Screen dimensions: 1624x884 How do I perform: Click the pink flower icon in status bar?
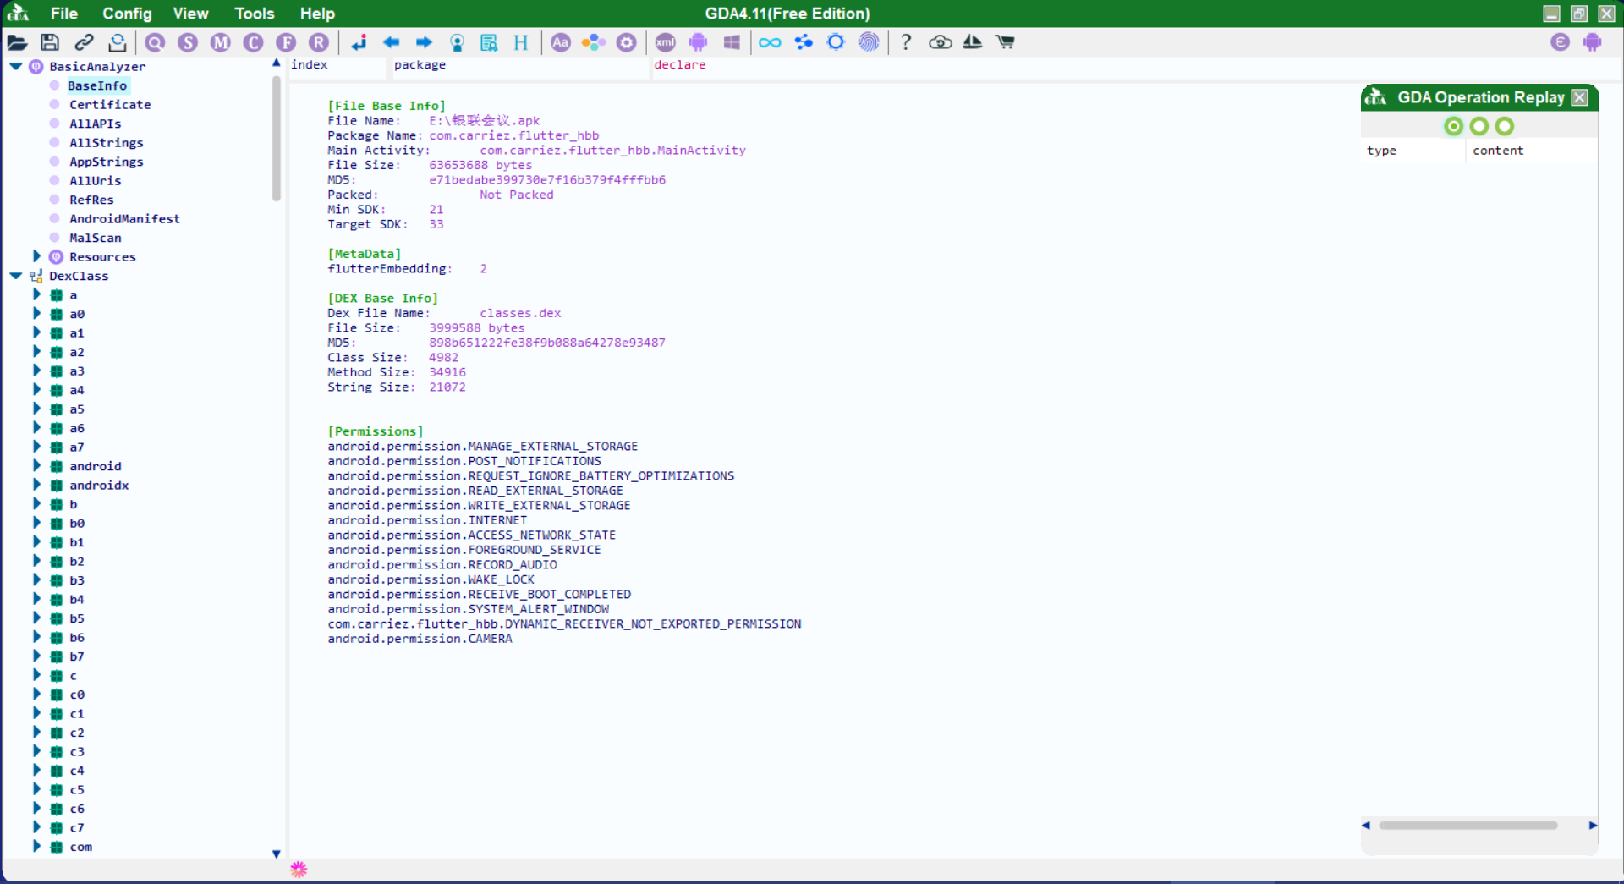tap(299, 869)
